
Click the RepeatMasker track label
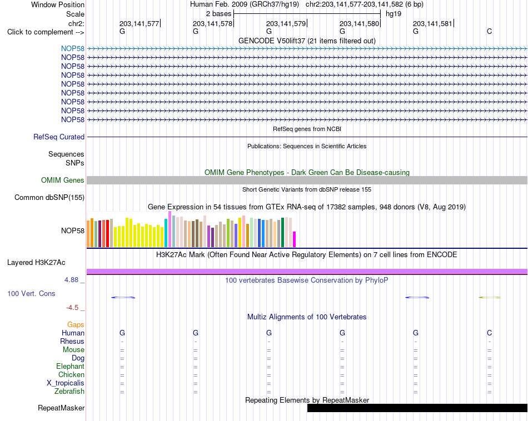61,408
